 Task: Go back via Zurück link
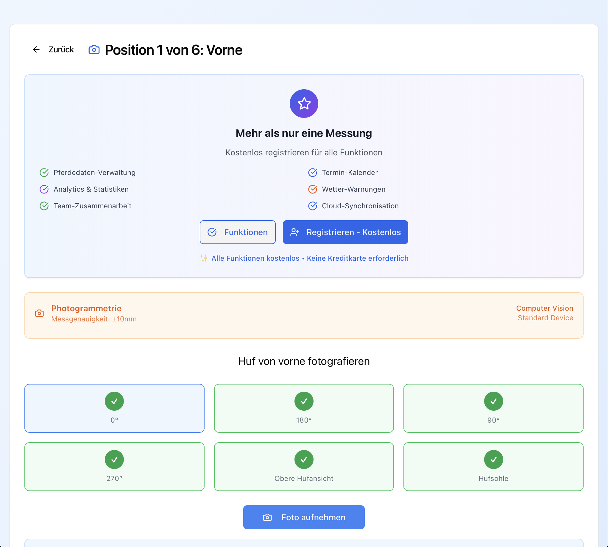click(61, 50)
